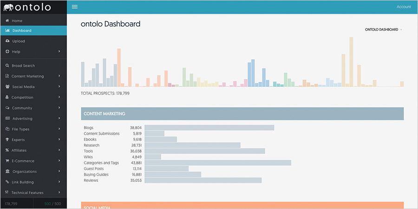Click the Experts trophy icon
This screenshot has height=209, width=418.
point(7,140)
